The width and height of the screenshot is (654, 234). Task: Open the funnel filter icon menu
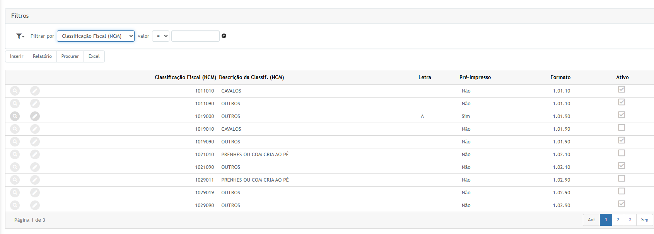click(x=20, y=36)
